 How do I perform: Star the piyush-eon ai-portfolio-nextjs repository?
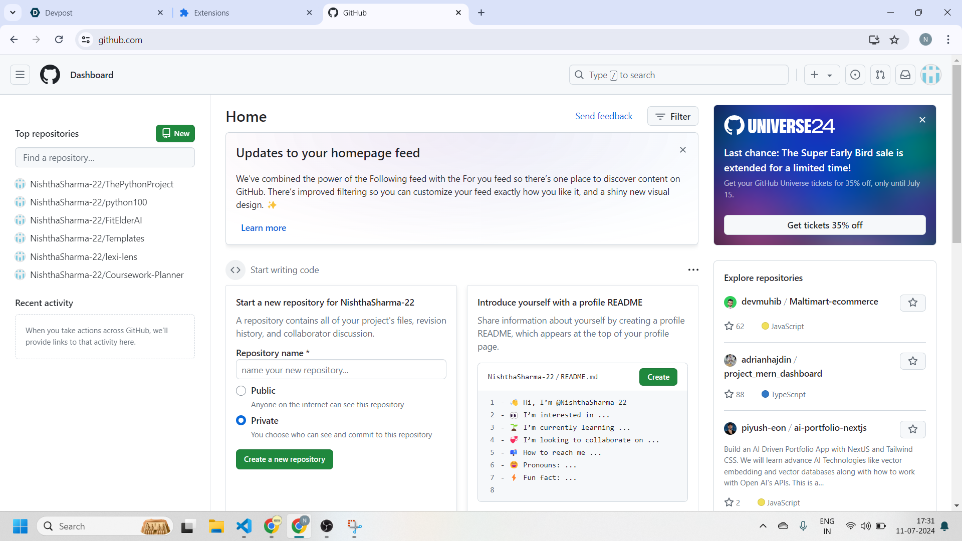click(x=912, y=429)
